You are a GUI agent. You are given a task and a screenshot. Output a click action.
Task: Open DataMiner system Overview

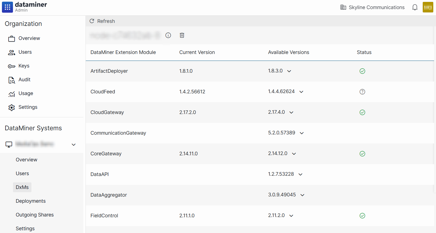(26, 160)
